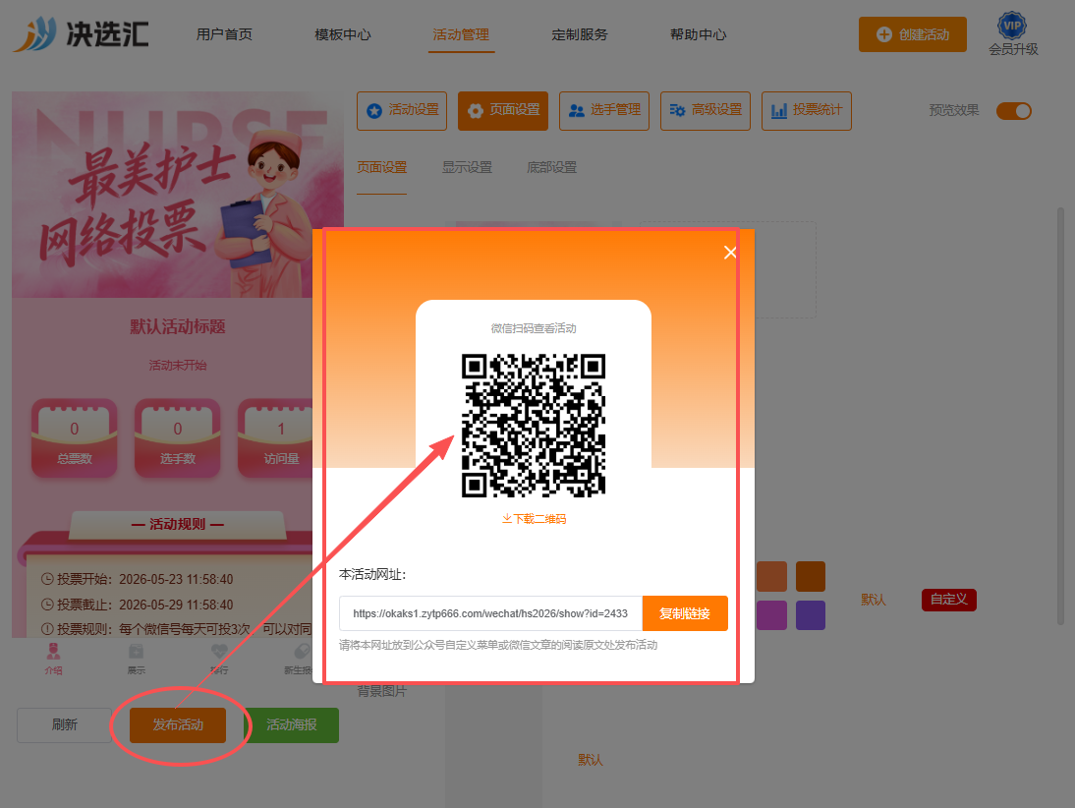Click the VIP 会员升级 badge icon
Image resolution: width=1075 pixels, height=808 pixels.
[x=1013, y=27]
